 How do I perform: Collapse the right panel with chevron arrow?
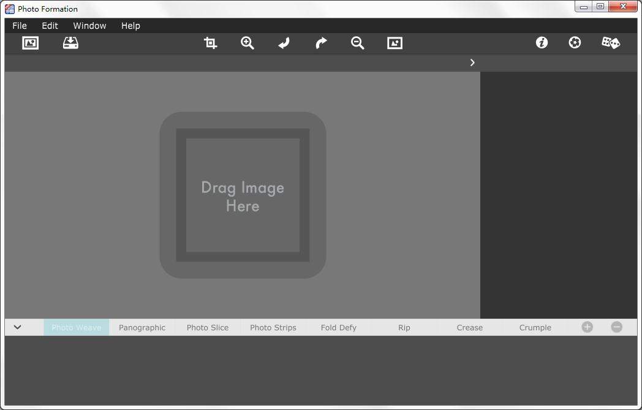tap(472, 63)
